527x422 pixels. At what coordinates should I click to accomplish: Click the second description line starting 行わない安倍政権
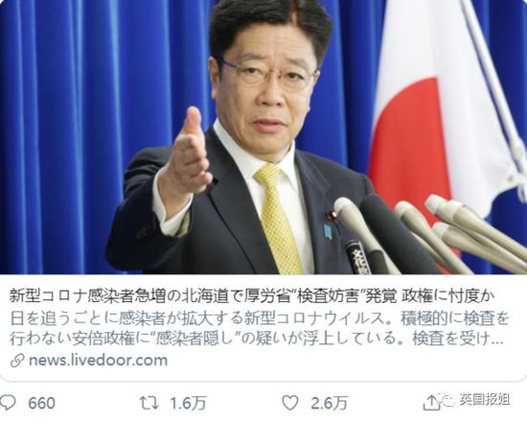click(x=256, y=339)
